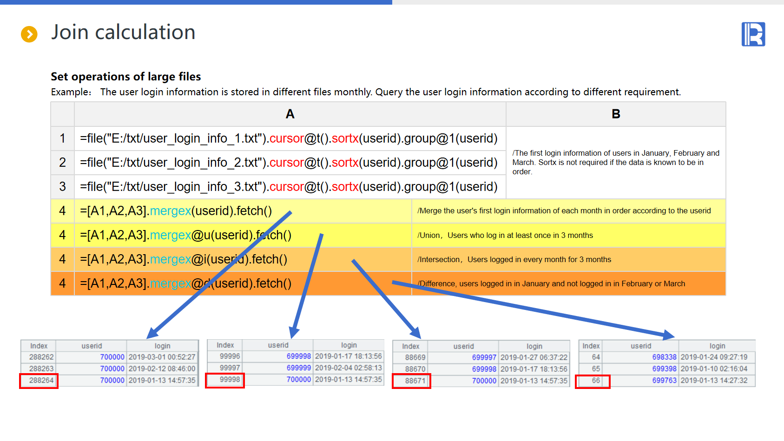The image size is (784, 441).
Task: Click red-boxed index 88671
Action: 415,381
